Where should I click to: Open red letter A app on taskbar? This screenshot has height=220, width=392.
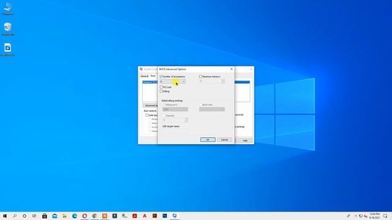(x=145, y=216)
